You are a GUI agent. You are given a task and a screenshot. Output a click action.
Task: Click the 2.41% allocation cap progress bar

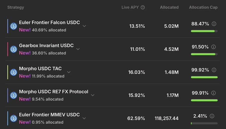pos(204,123)
